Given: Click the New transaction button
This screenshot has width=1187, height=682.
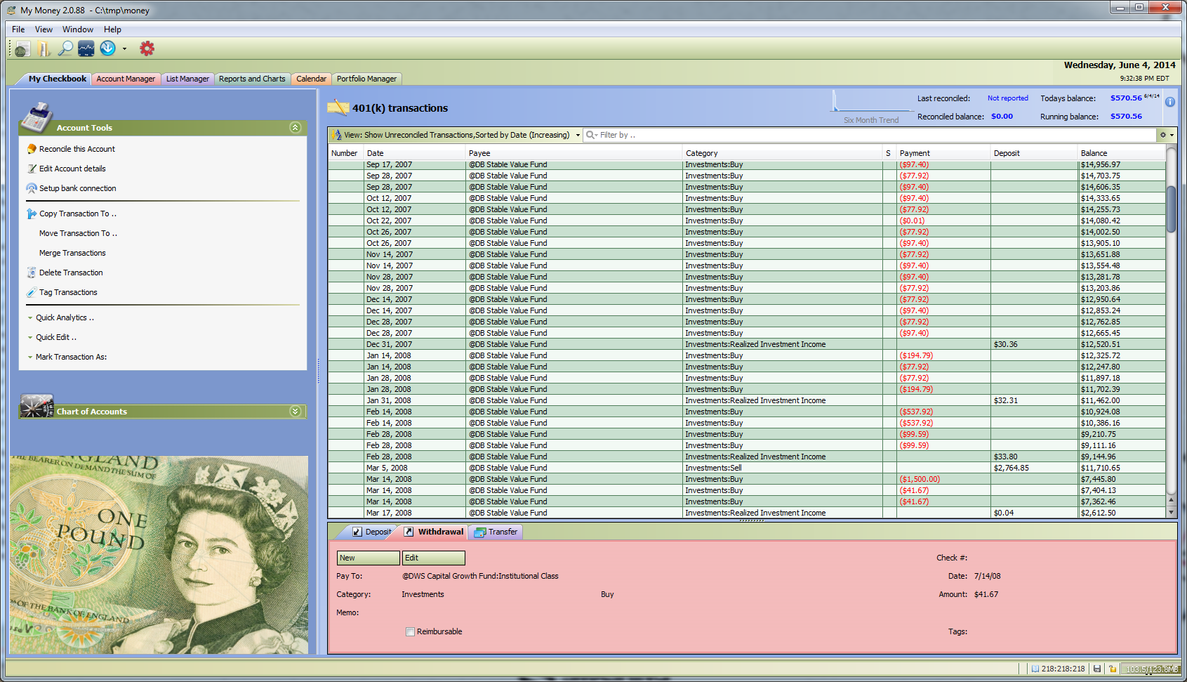Looking at the screenshot, I should [x=369, y=558].
